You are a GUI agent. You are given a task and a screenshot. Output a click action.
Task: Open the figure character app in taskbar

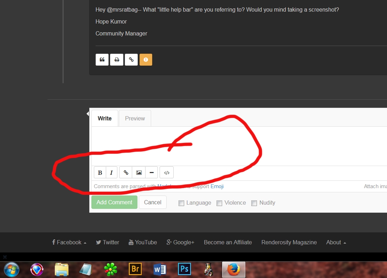208,270
